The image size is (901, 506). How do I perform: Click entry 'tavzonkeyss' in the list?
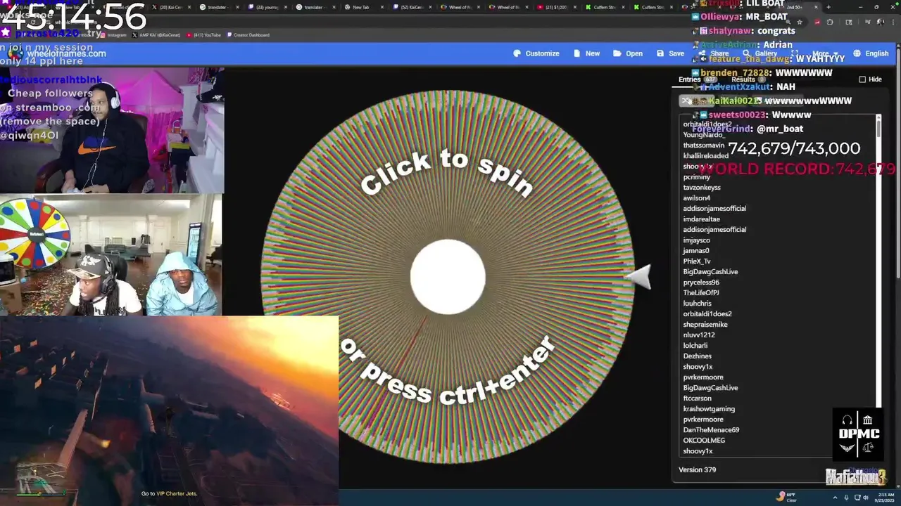click(702, 188)
